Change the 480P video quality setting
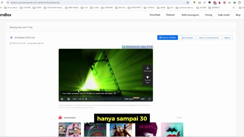Image resolution: width=244 pixels, height=137 pixels. tap(143, 99)
